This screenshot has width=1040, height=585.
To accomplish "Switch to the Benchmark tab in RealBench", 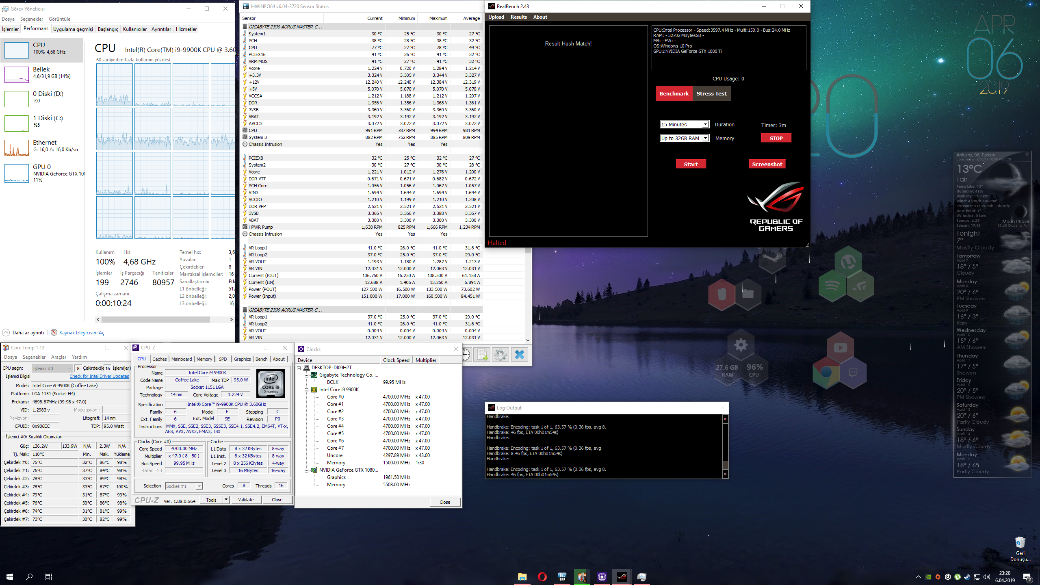I will [674, 93].
